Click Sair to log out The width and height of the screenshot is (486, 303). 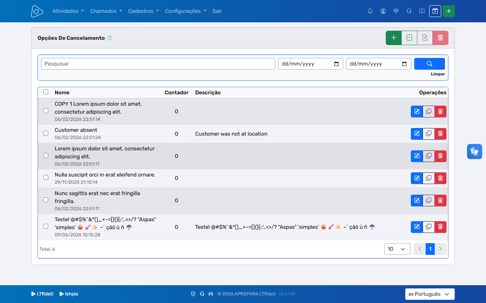[x=217, y=11]
